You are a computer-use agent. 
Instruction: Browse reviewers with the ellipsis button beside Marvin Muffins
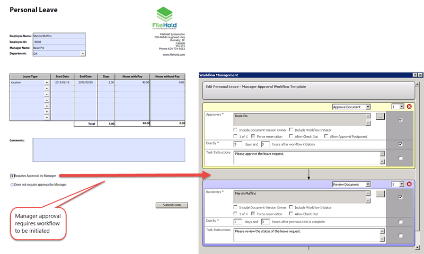pyautogui.click(x=380, y=194)
